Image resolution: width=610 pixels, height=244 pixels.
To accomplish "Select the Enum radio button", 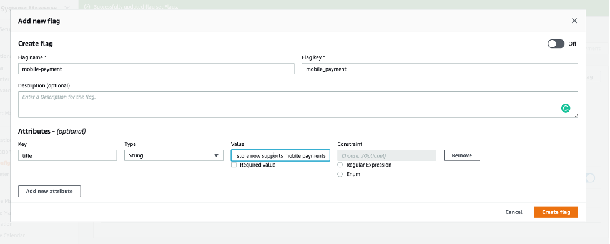I will [x=340, y=175].
